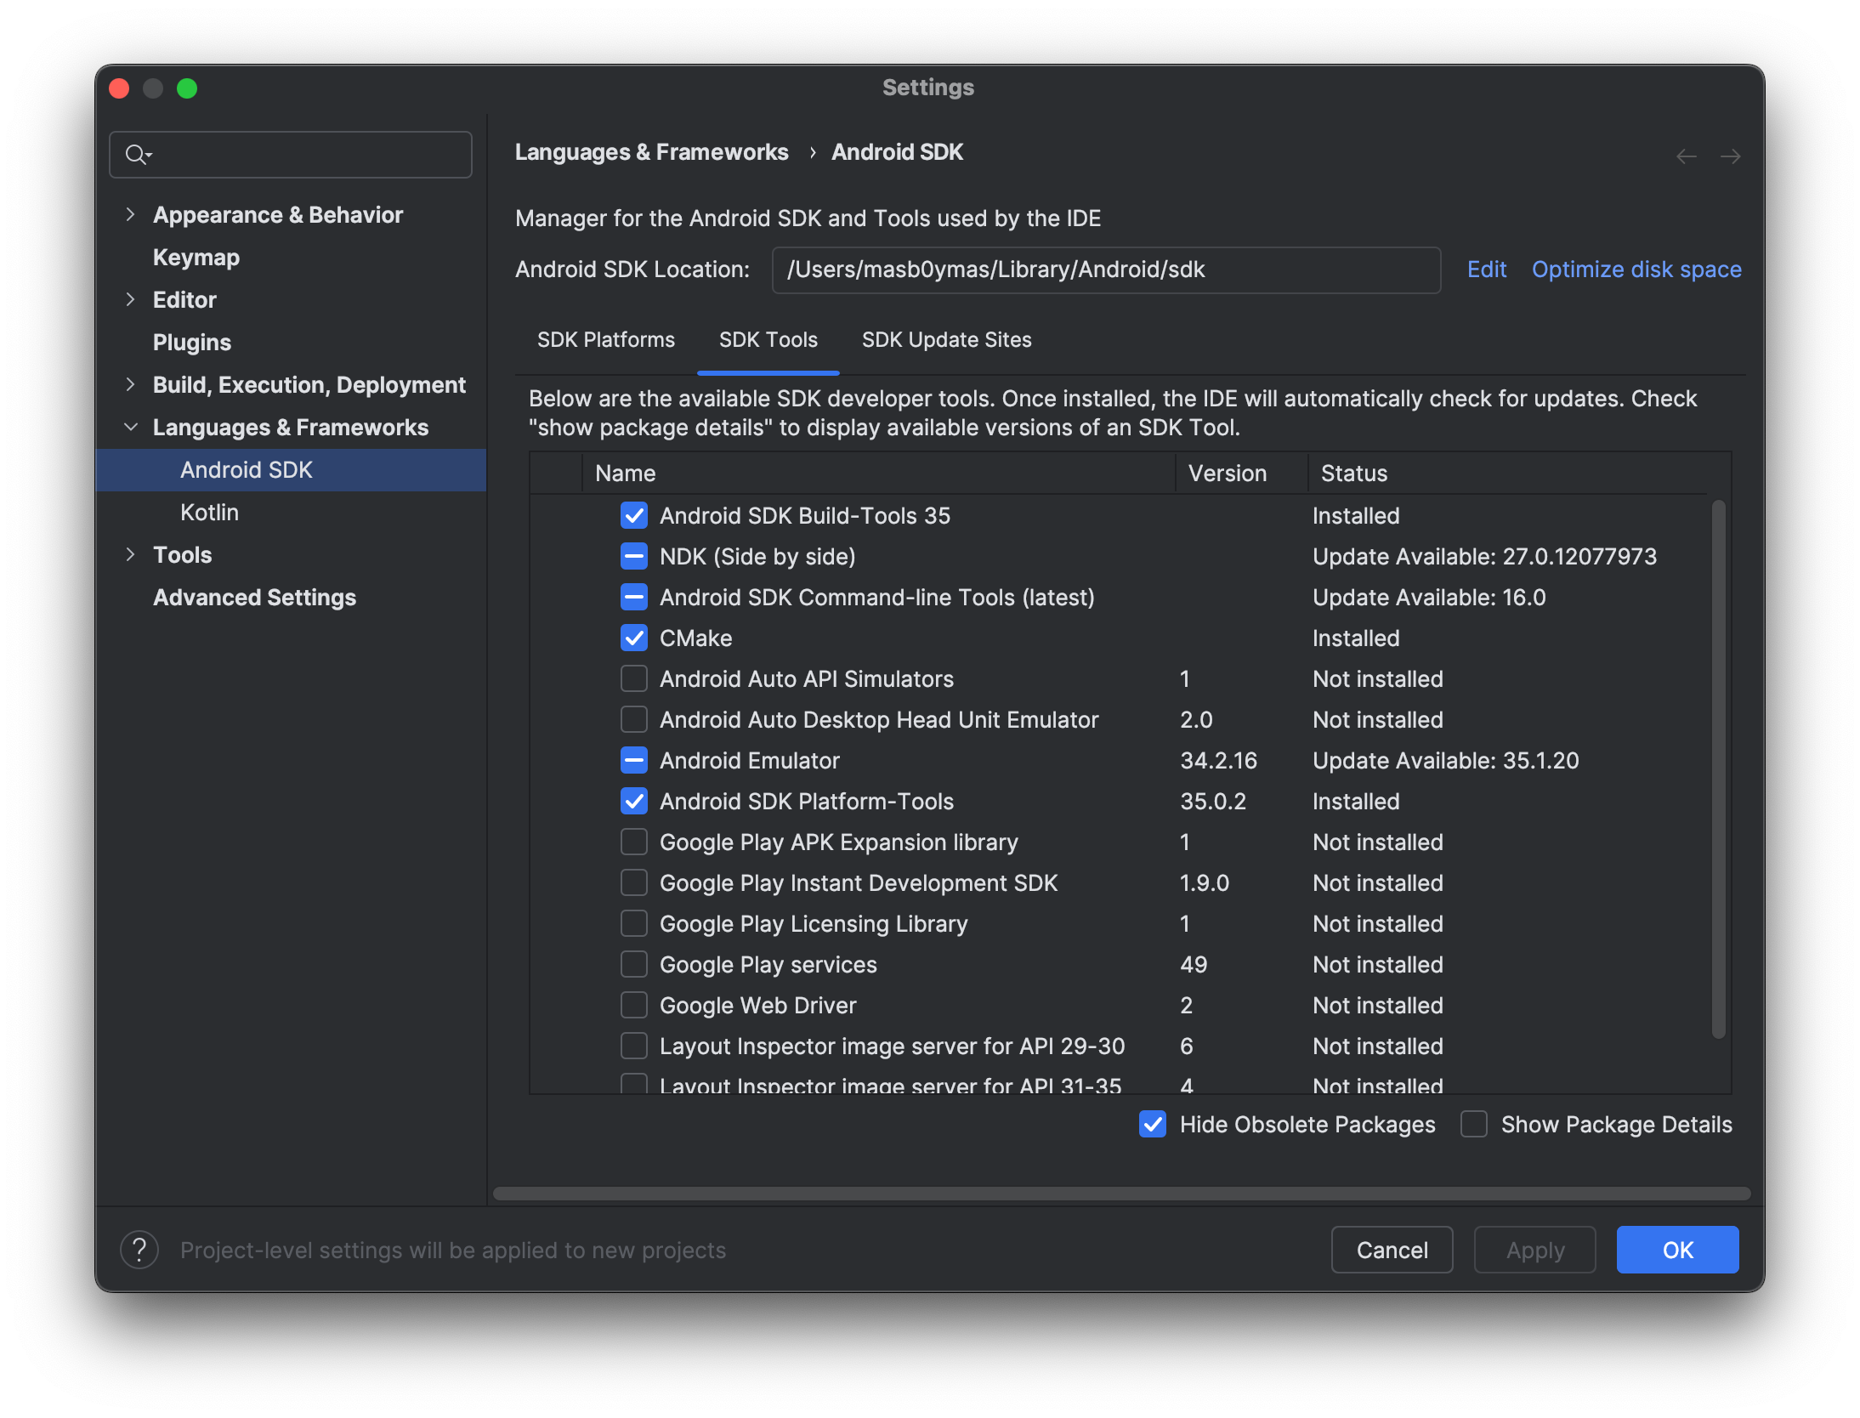Click 'Update Available: 16.0' status
The image size is (1860, 1418).
click(x=1429, y=598)
